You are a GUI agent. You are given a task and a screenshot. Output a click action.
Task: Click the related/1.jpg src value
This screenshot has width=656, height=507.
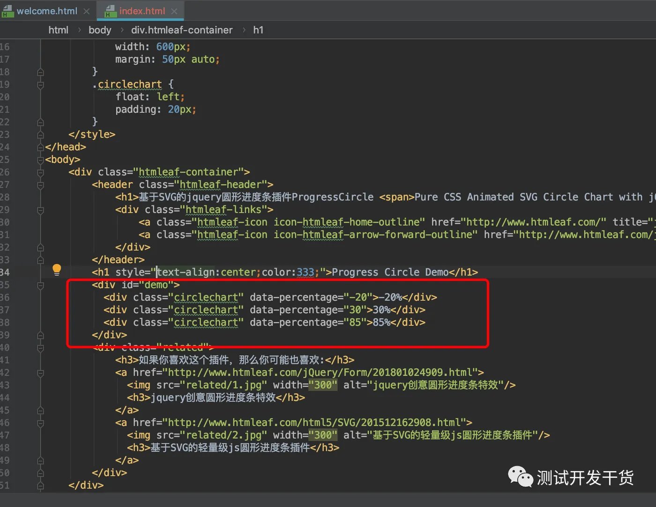224,385
